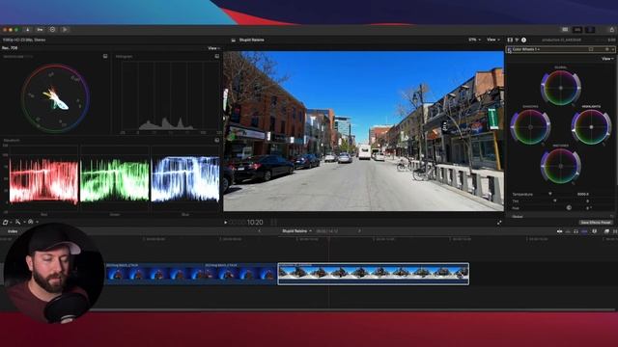Click the Temperature value field
618x347 pixels.
(583, 194)
